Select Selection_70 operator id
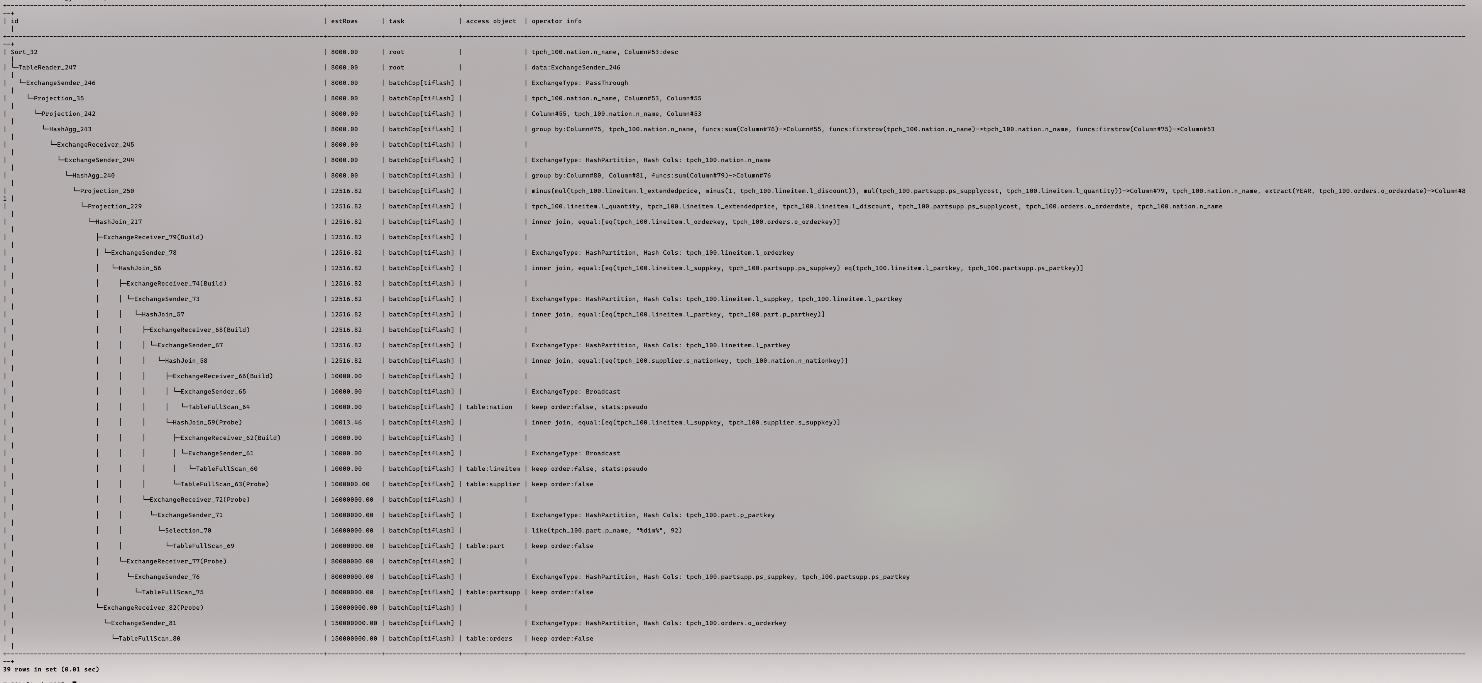The width and height of the screenshot is (1482, 683). 188,531
